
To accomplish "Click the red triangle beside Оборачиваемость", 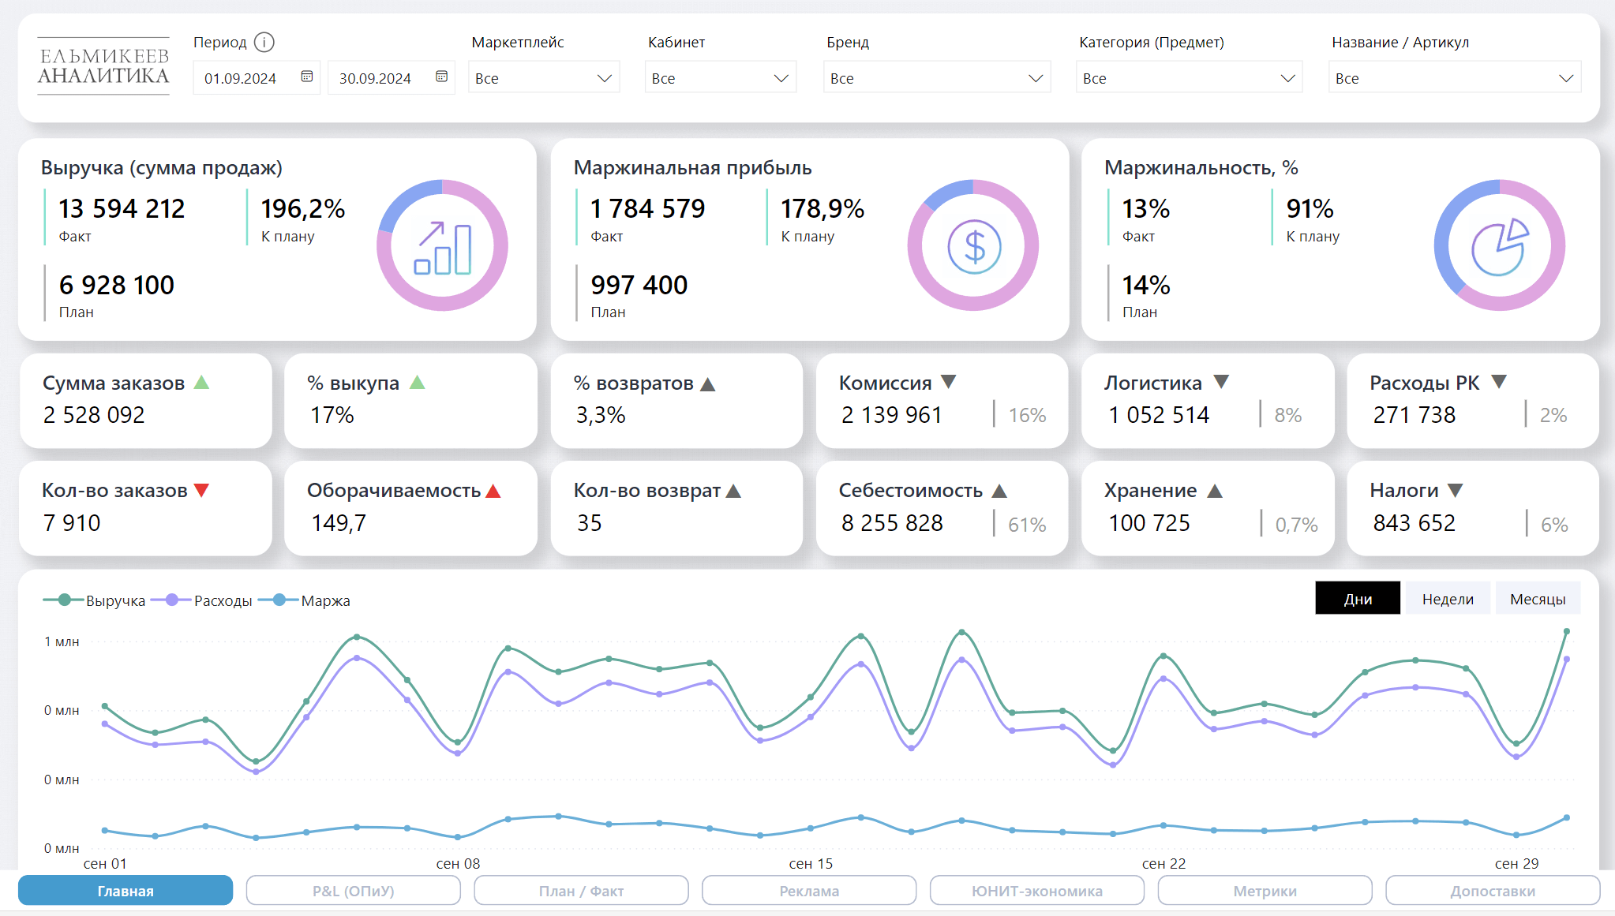I will coord(493,492).
